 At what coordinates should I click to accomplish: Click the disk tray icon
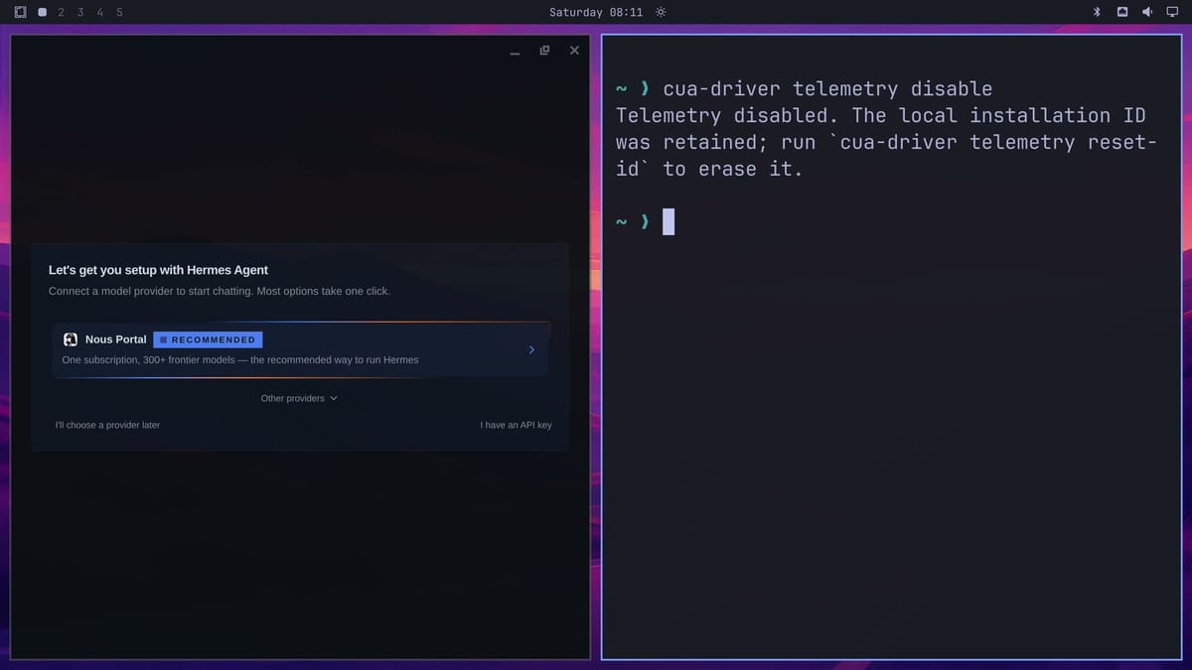pyautogui.click(x=1122, y=12)
